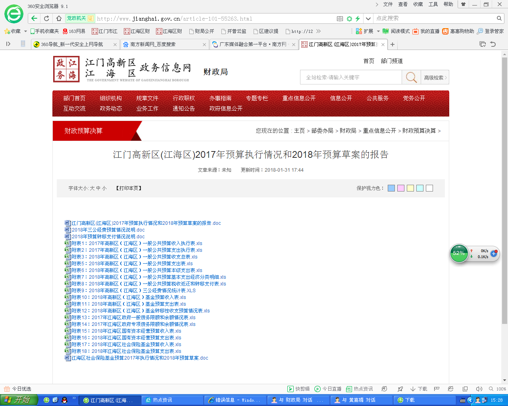This screenshot has height=406, width=508.
Task: Toggle the sound speaker icon in status bar
Action: (x=479, y=389)
